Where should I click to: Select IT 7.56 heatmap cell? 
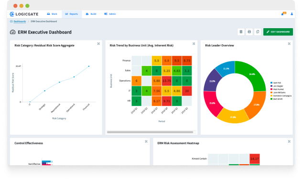pos(157,91)
